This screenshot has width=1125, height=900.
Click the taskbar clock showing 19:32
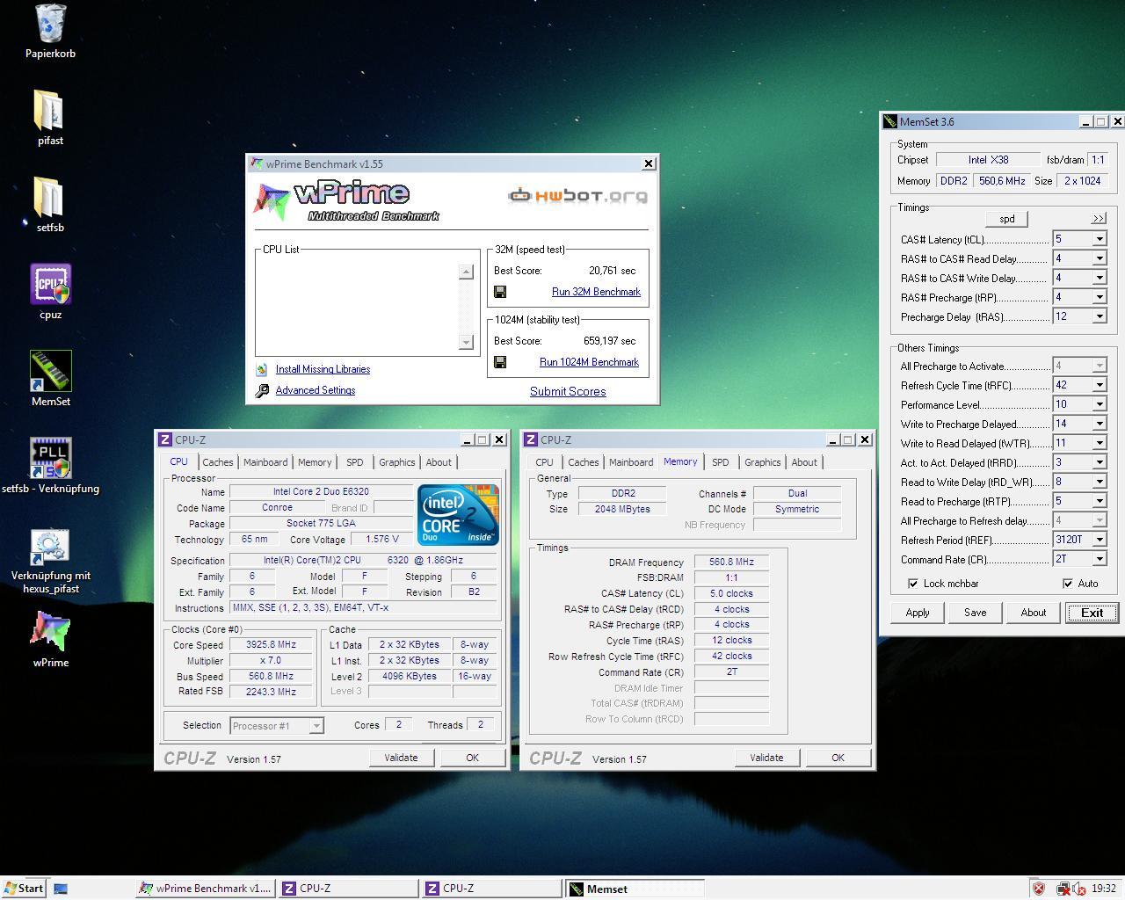coord(1103,889)
